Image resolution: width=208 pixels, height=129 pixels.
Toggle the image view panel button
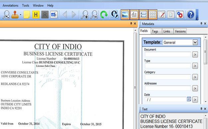pos(125,15)
